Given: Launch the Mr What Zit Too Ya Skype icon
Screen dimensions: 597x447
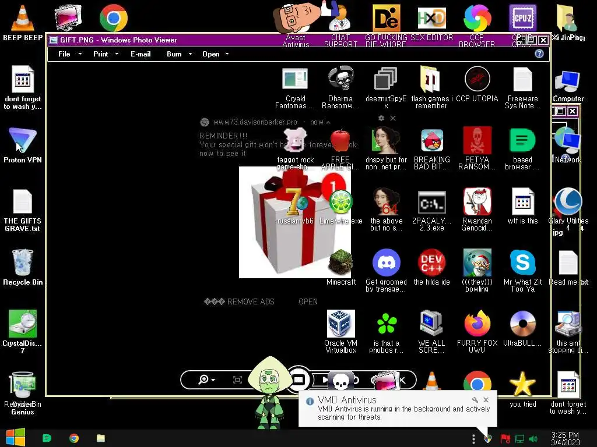Looking at the screenshot, I should (522, 262).
